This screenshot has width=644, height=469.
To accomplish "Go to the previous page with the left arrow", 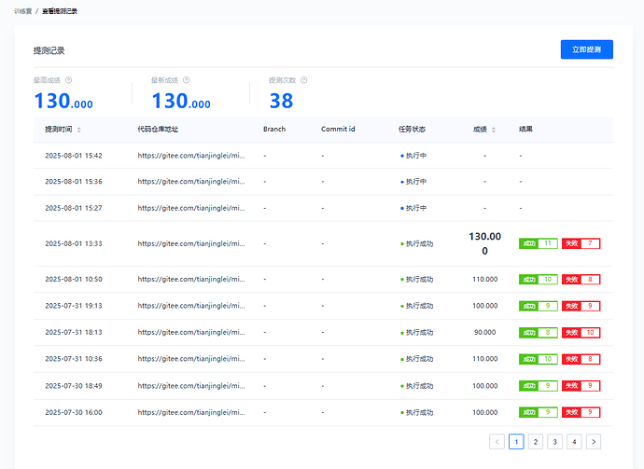I will [x=497, y=442].
